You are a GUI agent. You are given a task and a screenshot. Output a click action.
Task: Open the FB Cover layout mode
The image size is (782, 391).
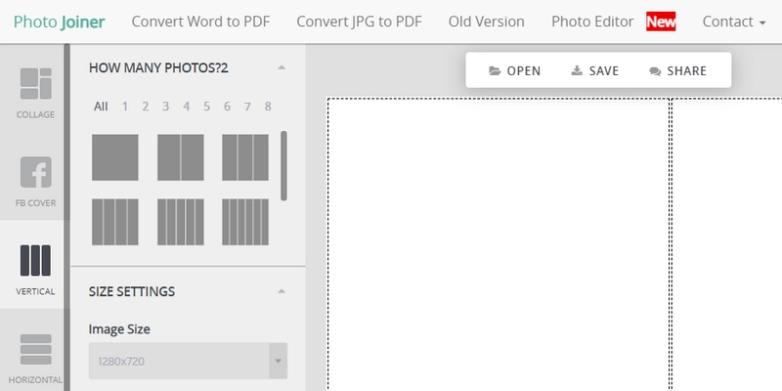(35, 174)
